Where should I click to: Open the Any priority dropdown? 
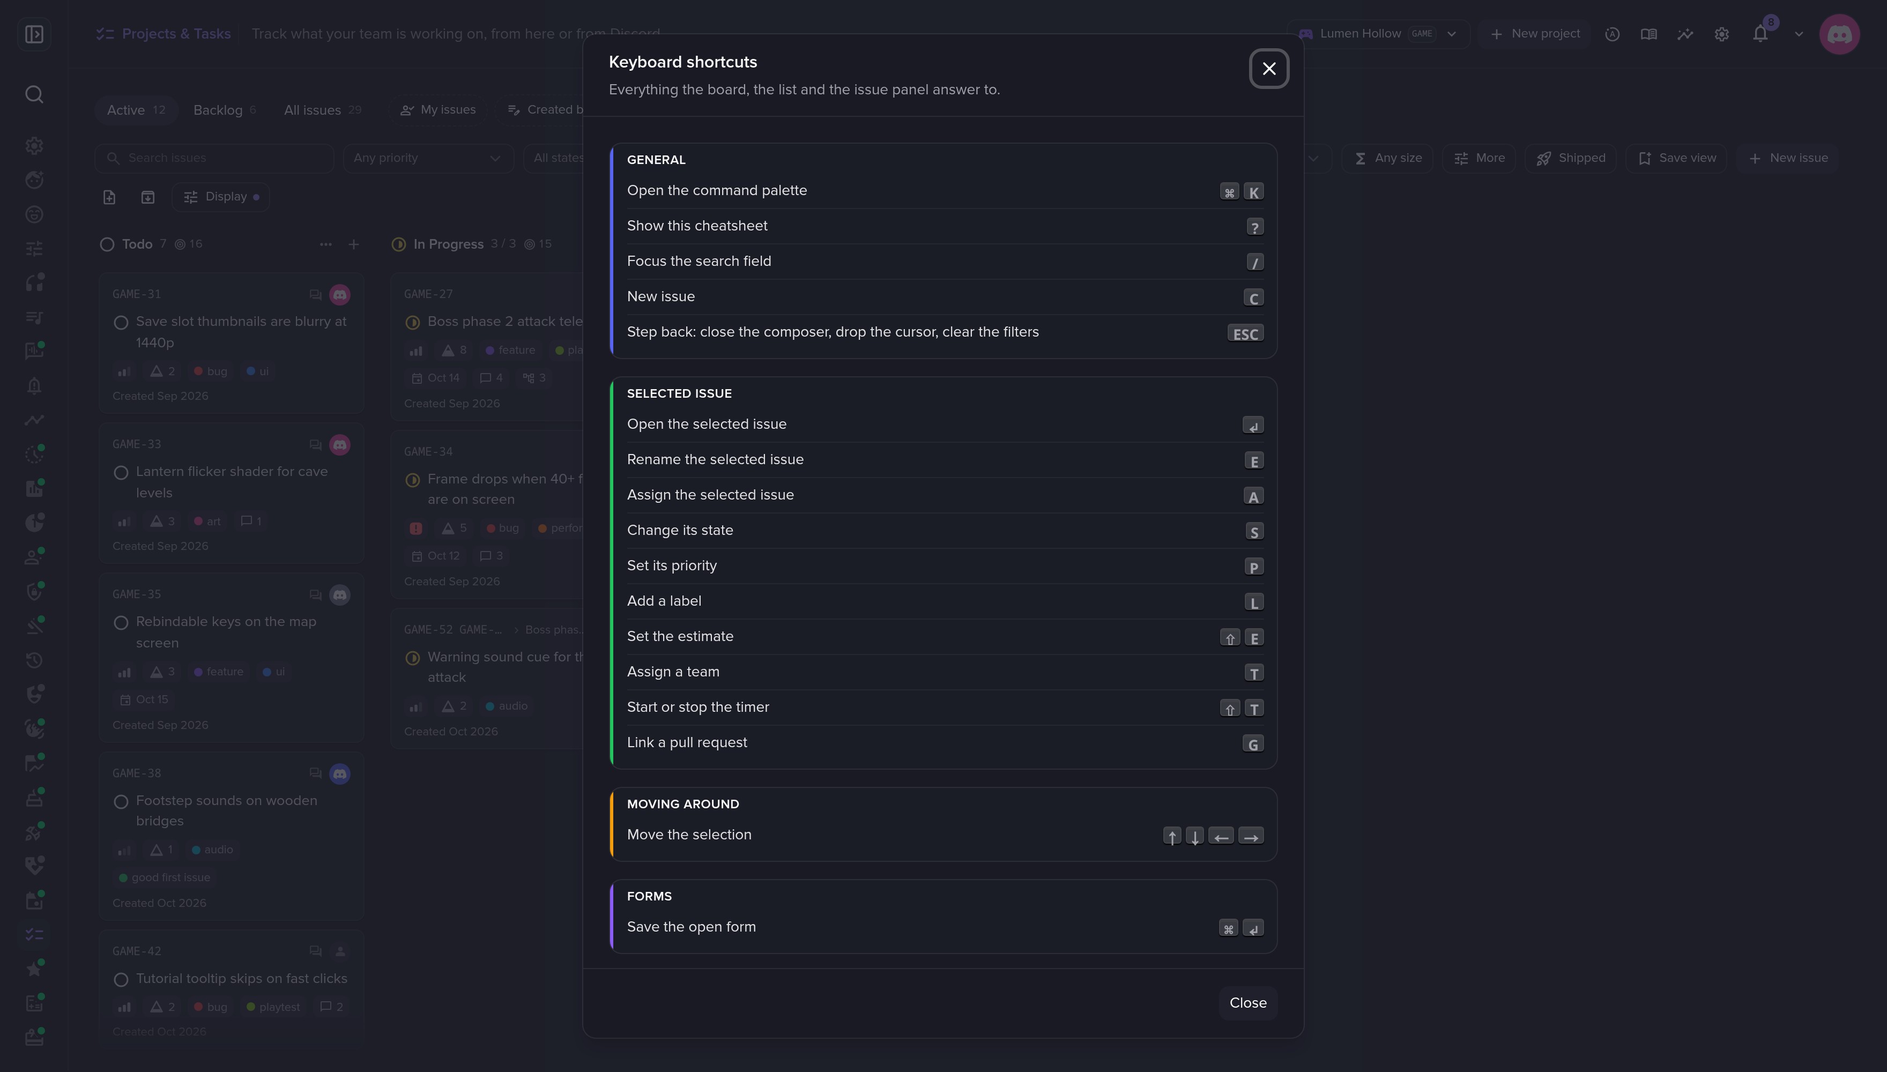428,158
